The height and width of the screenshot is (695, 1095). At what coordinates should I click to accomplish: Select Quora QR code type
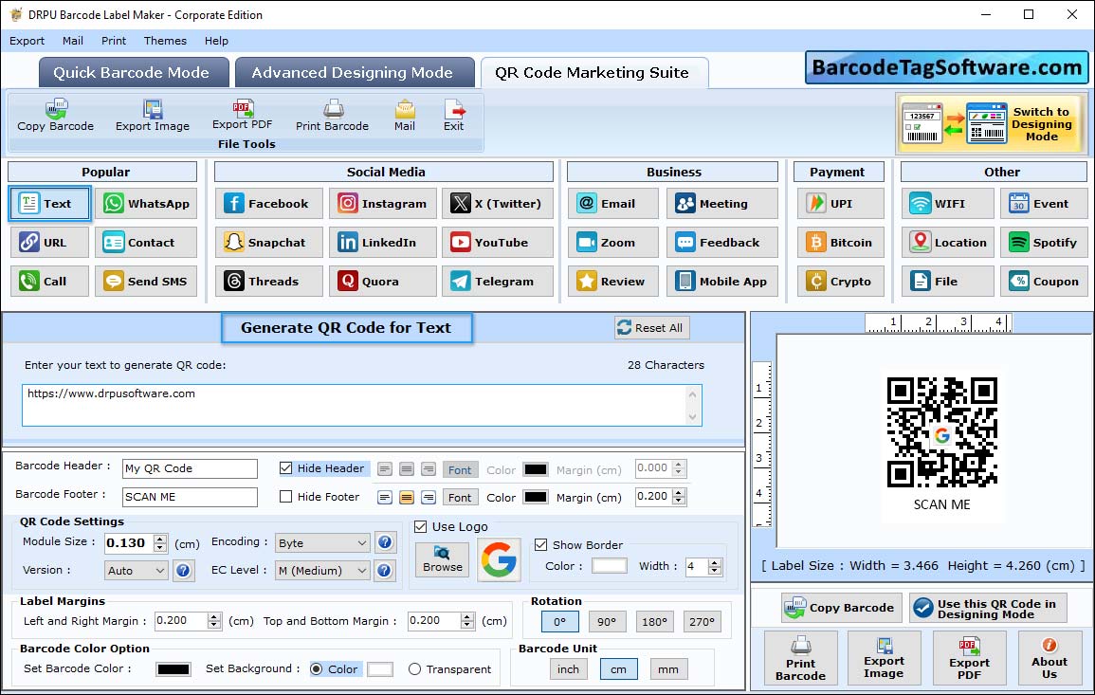pos(383,281)
